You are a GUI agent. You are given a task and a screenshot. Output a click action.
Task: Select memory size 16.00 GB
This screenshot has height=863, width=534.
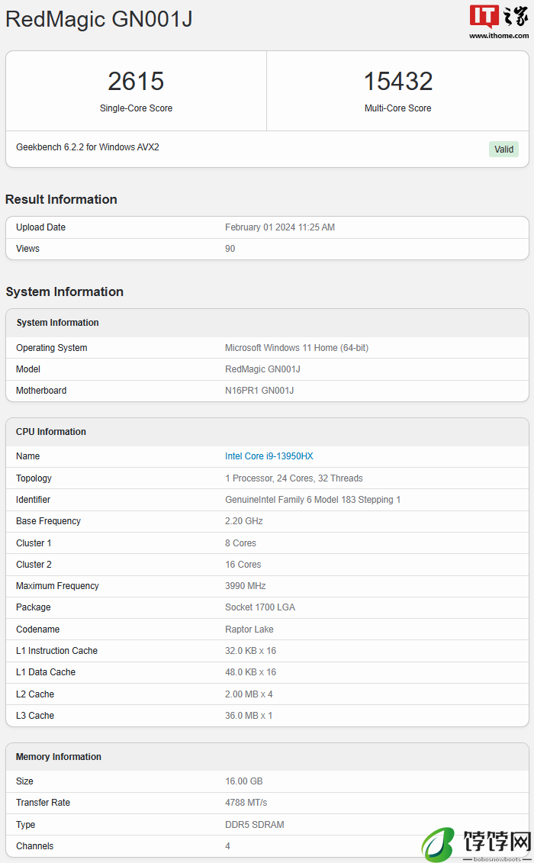244,781
